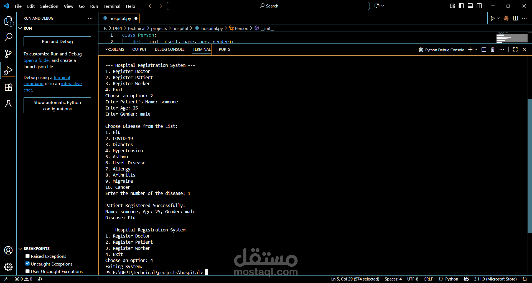This screenshot has height=283, width=532.
Task: Click Customize Layout icon in title bar
Action: [x=452, y=6]
